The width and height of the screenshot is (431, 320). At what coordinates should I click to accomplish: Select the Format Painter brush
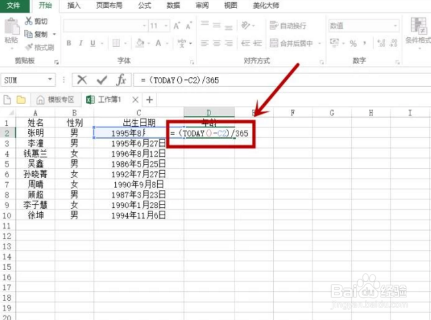coord(29,47)
